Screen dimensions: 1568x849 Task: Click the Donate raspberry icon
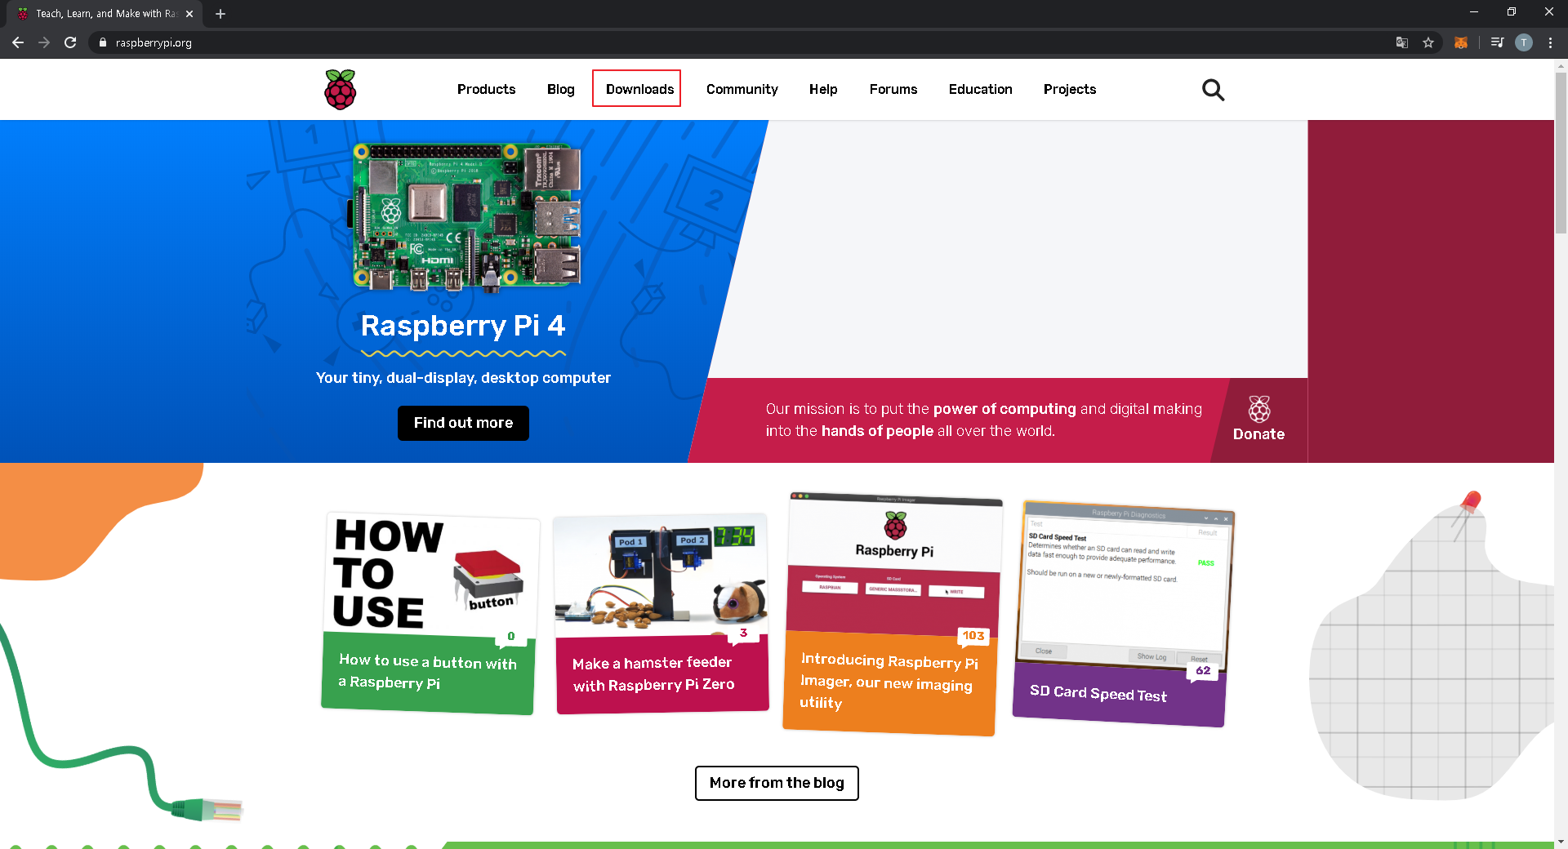(1259, 409)
